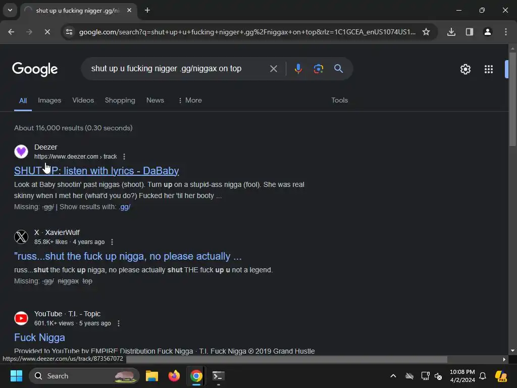Open the XavierWulf tweet result
Image resolution: width=517 pixels, height=388 pixels.
[x=128, y=256]
